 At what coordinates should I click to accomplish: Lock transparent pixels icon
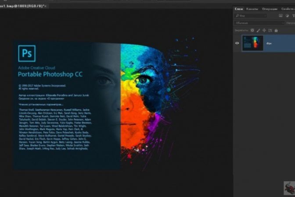click(252, 30)
